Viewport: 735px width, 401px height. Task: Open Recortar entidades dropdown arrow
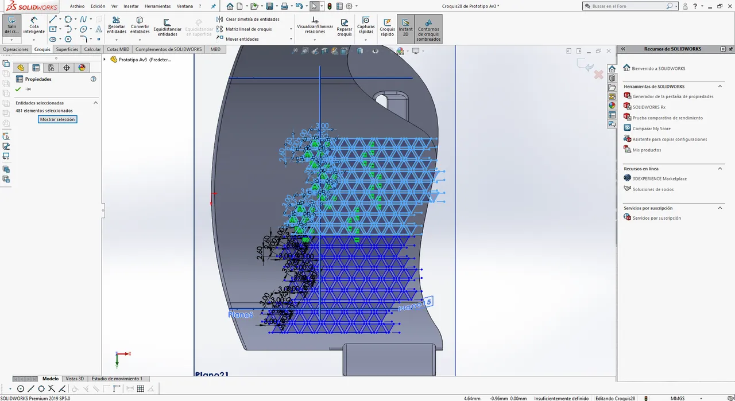click(x=117, y=39)
